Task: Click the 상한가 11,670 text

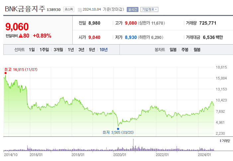Action: 151,23
